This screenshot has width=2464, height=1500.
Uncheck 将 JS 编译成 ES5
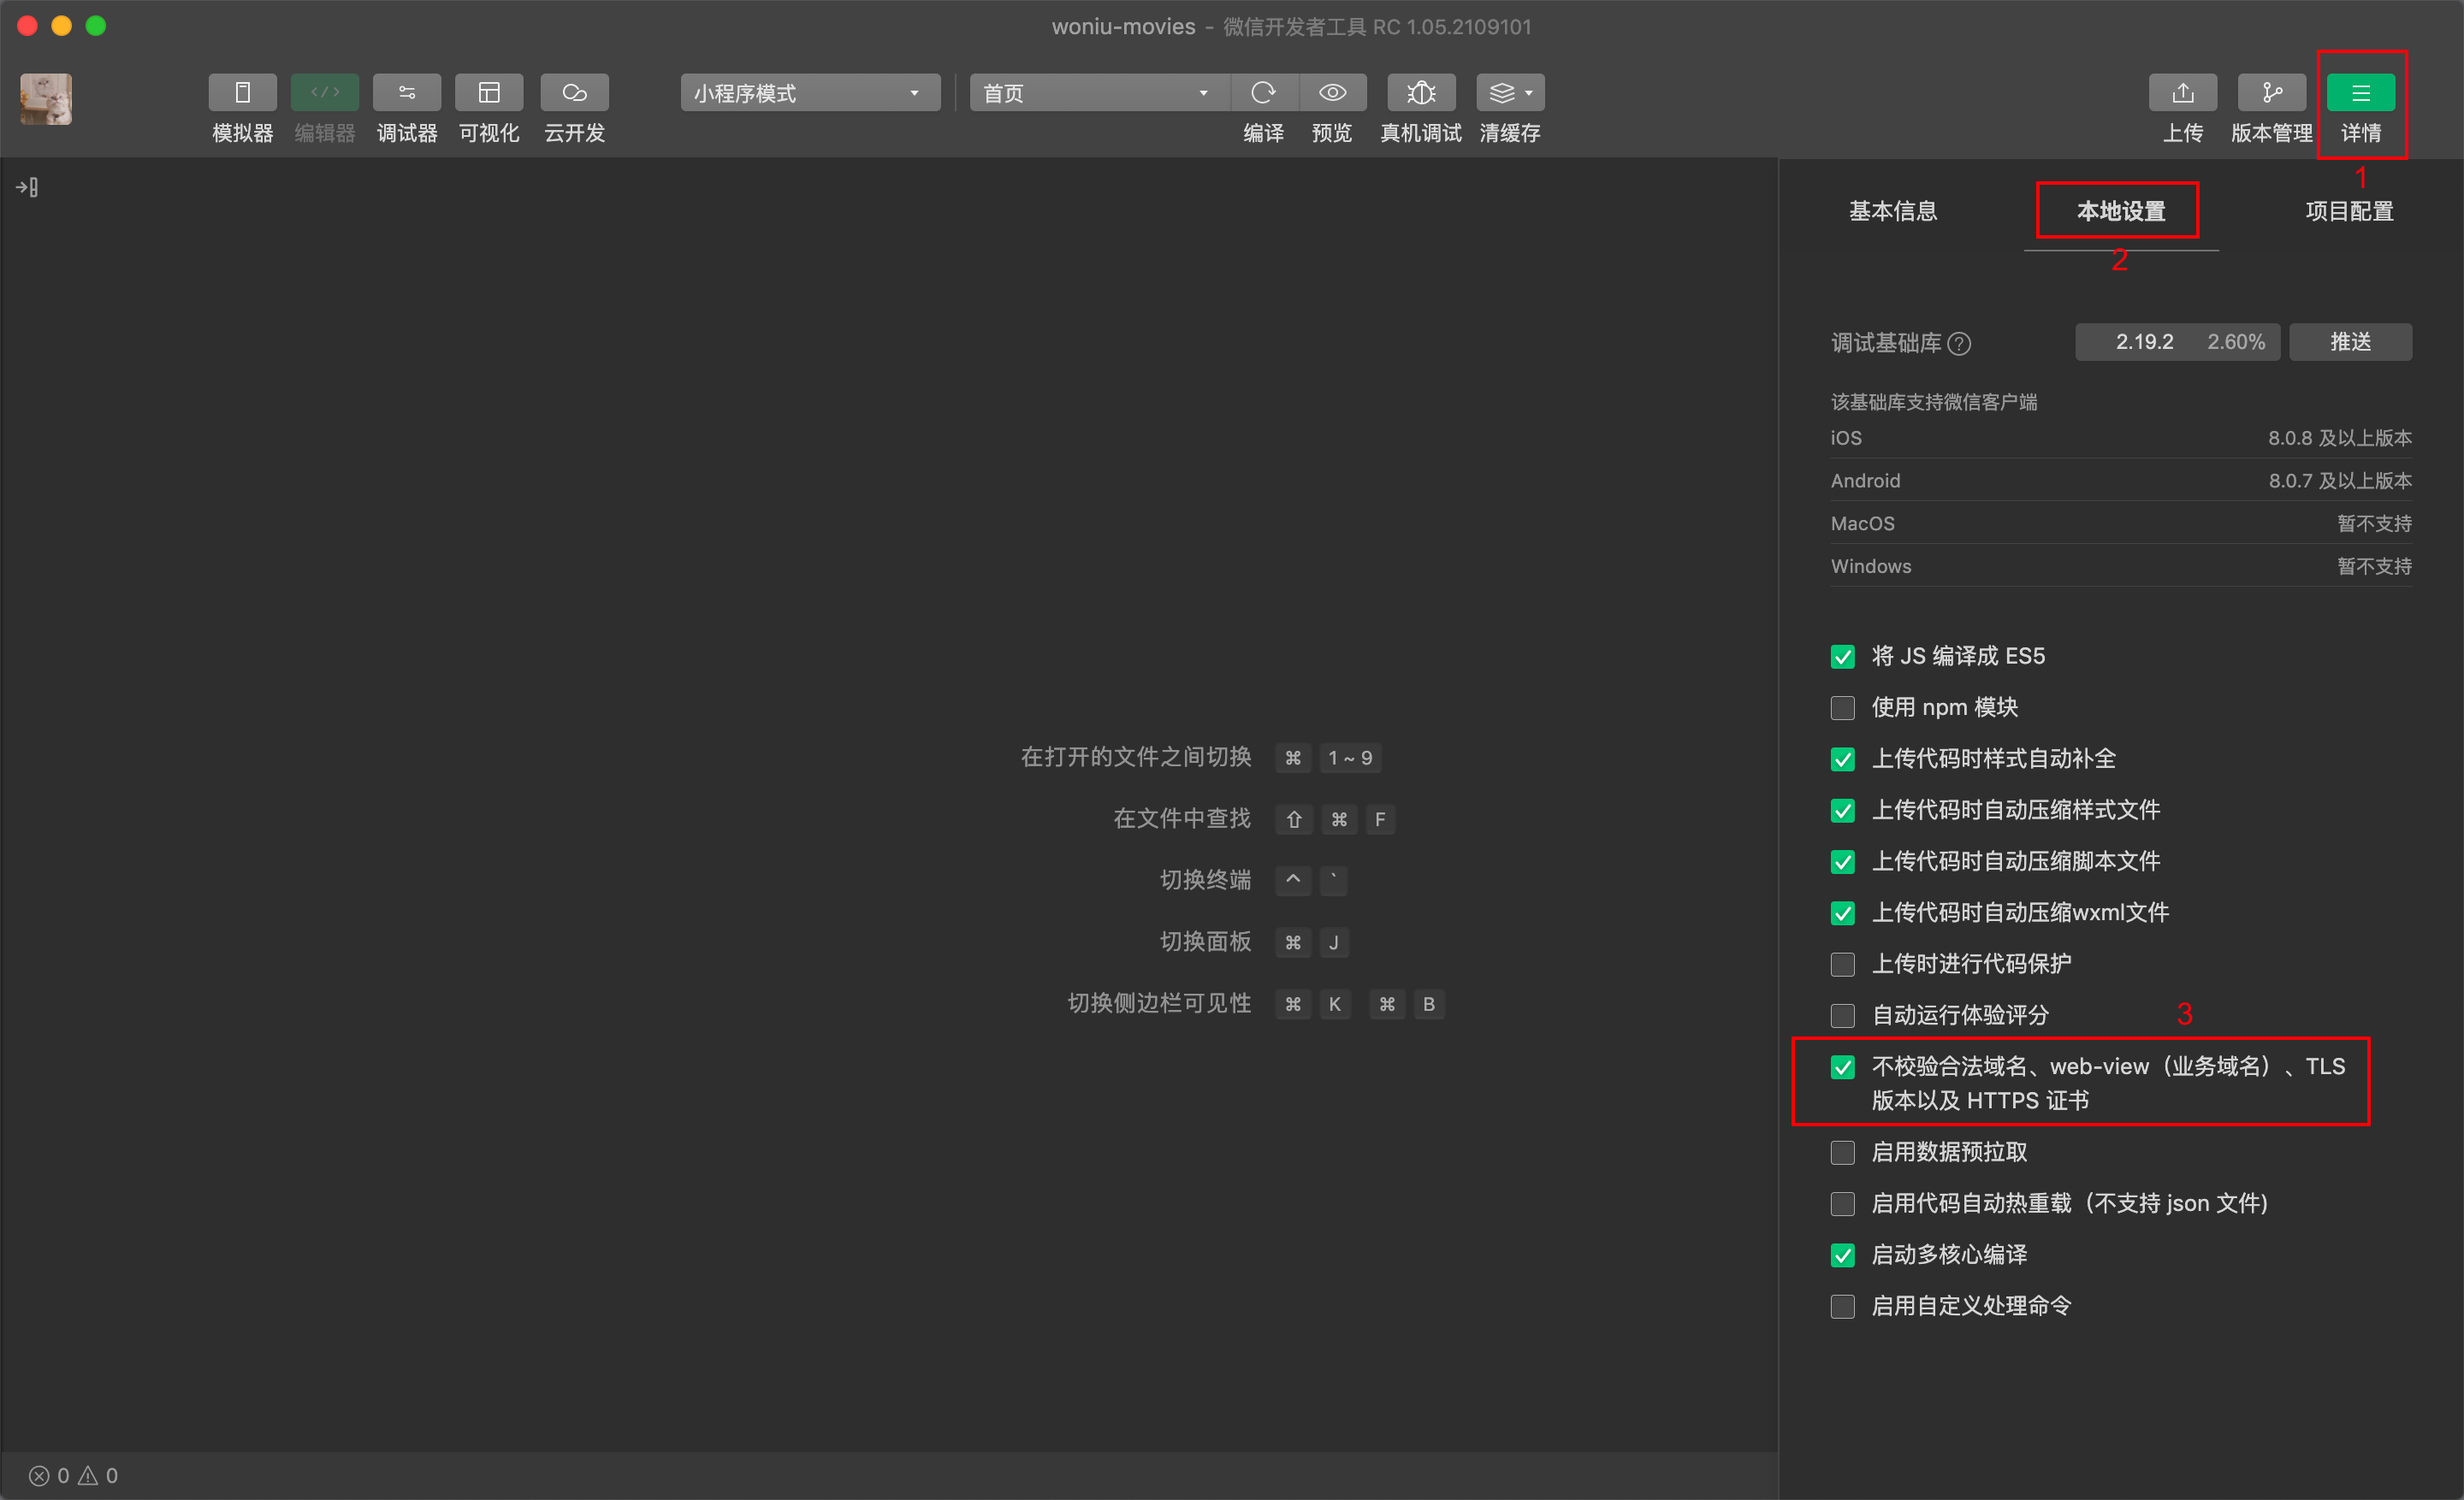1843,657
